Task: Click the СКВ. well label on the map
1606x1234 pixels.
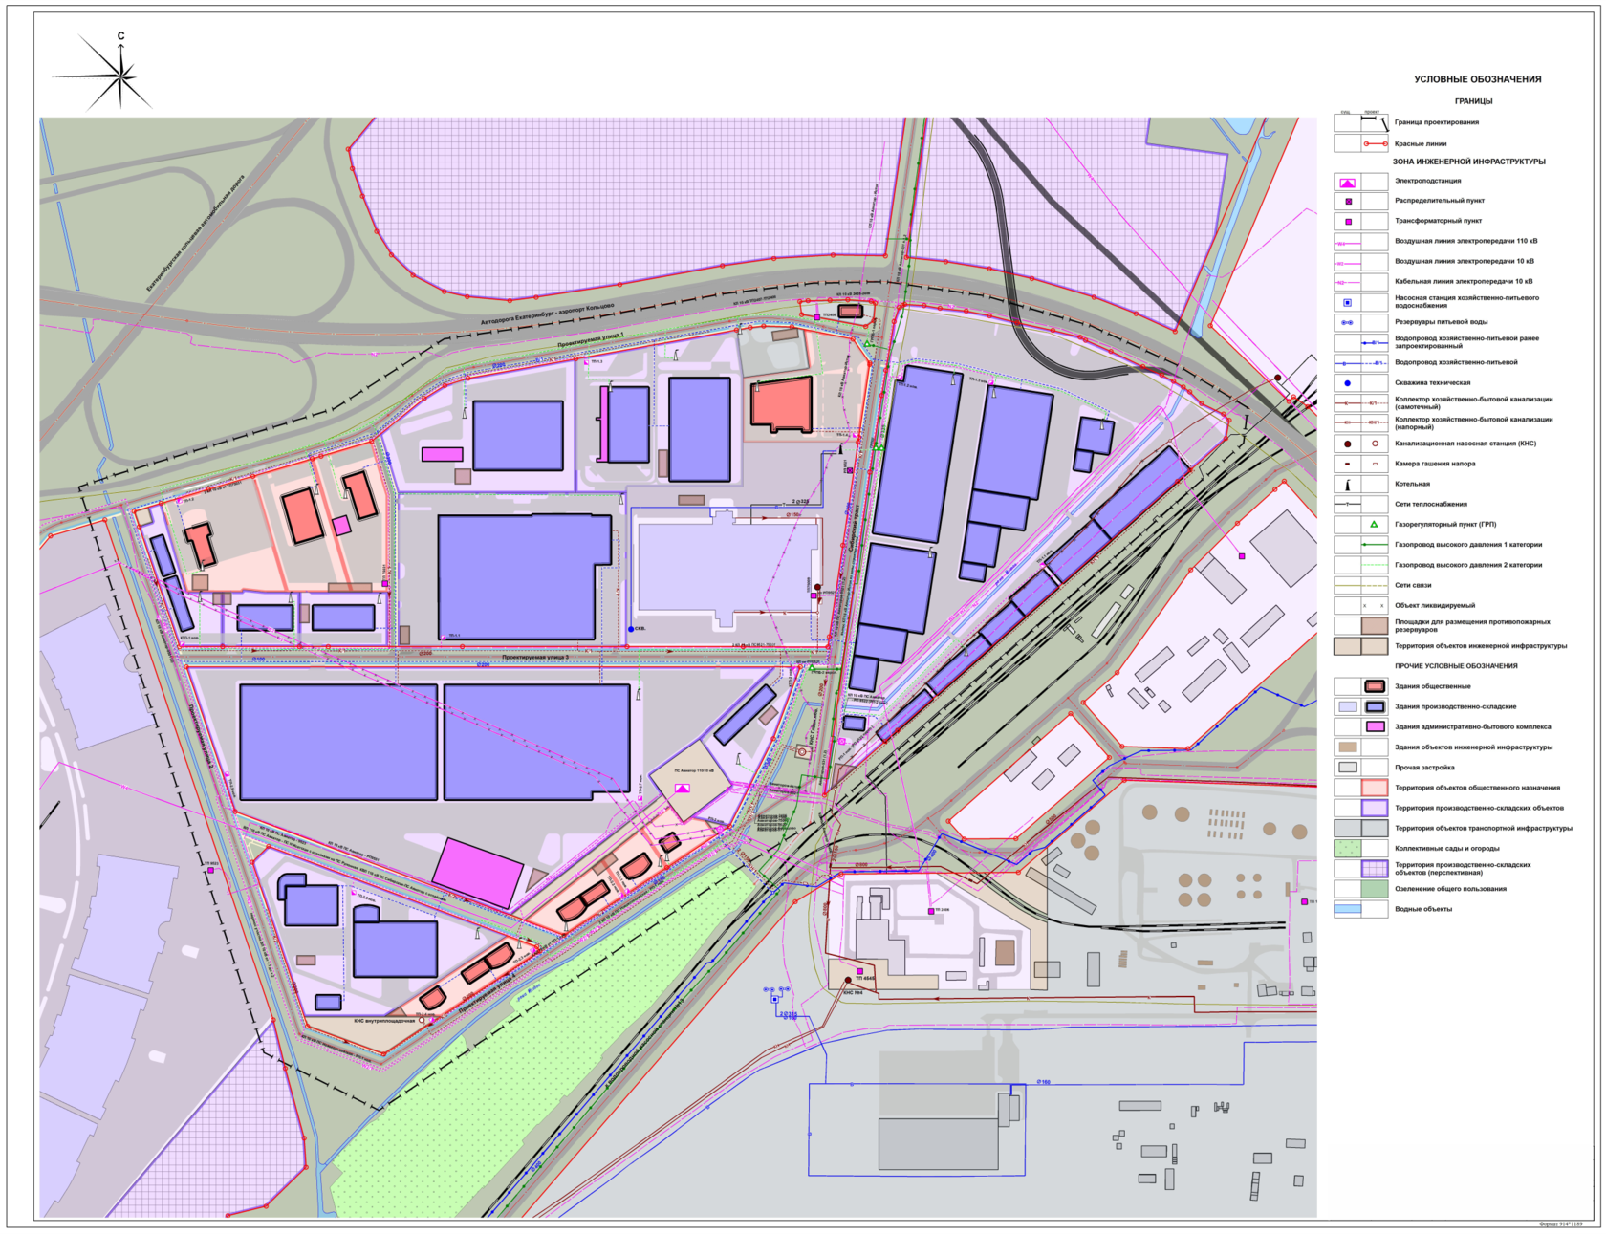Action: pos(640,629)
